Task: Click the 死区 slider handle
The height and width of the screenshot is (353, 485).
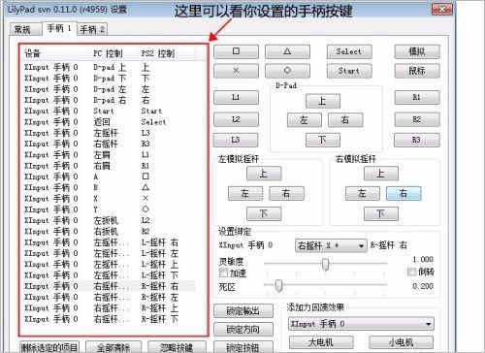Action: coord(278,285)
